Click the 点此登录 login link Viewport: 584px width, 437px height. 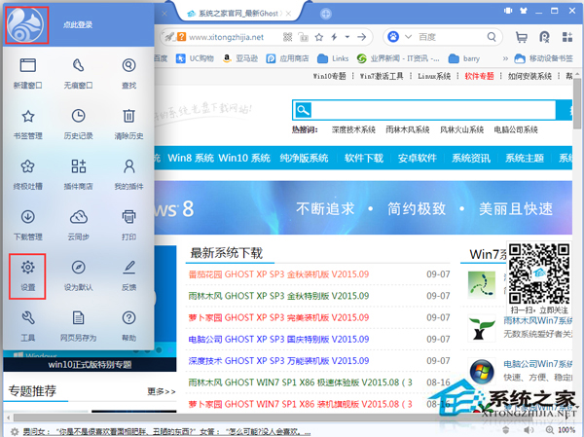(x=78, y=25)
